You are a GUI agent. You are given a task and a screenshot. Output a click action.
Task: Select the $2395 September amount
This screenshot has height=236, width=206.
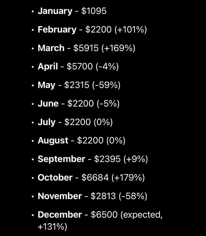coord(107,159)
